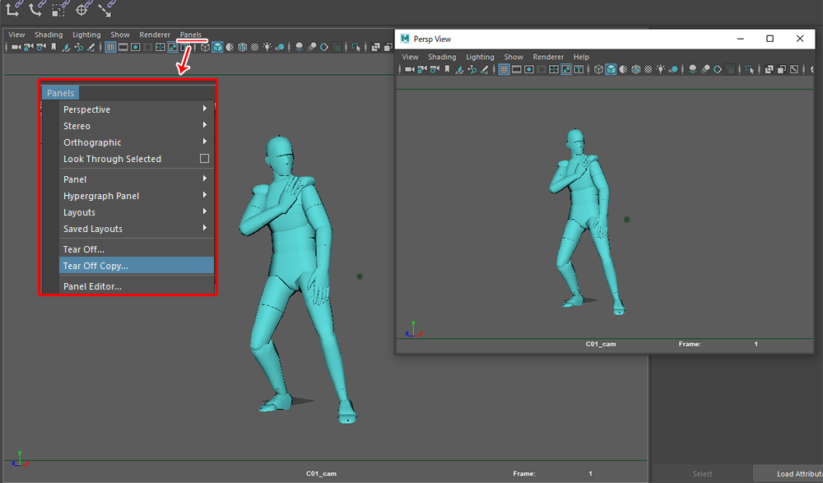823x483 pixels.
Task: Open Panel Editor... from the Panels menu
Action: (92, 286)
